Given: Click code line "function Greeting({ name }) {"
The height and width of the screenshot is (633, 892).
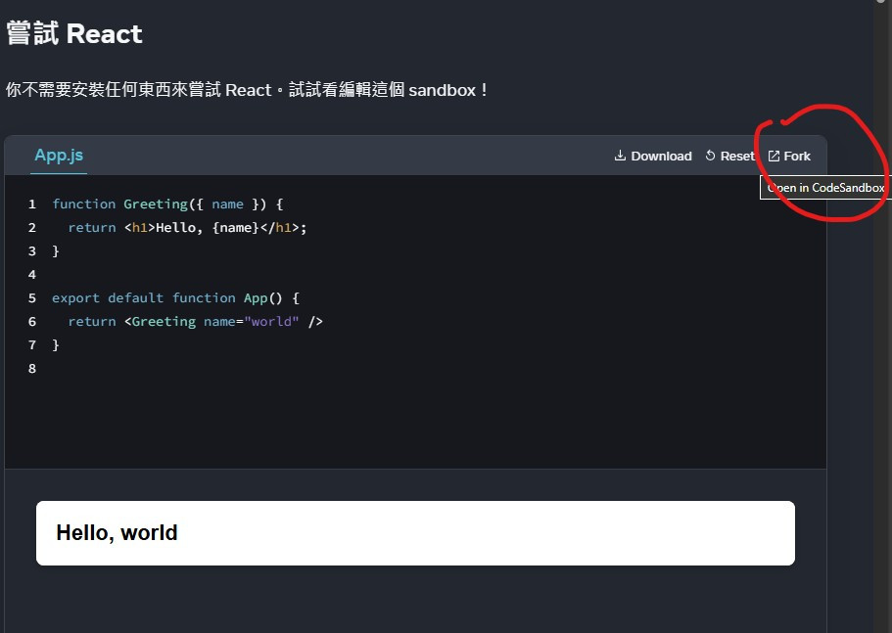Looking at the screenshot, I should [167, 204].
